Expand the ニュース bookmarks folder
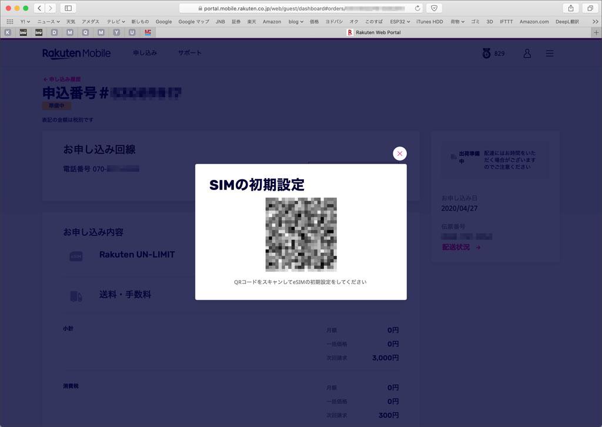The height and width of the screenshot is (427, 602). pyautogui.click(x=48, y=22)
